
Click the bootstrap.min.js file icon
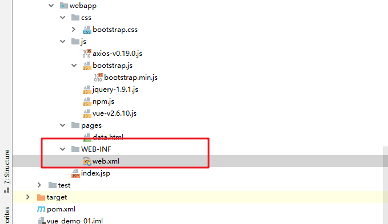coord(98,77)
